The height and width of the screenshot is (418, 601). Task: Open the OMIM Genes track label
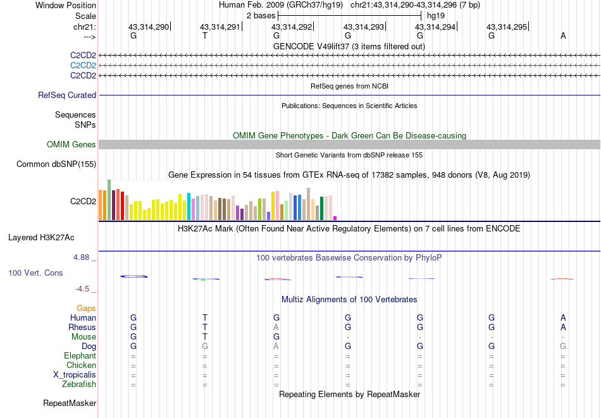[x=71, y=144]
